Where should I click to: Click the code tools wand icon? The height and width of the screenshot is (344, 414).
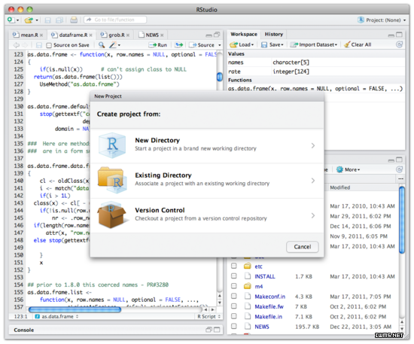(113, 45)
